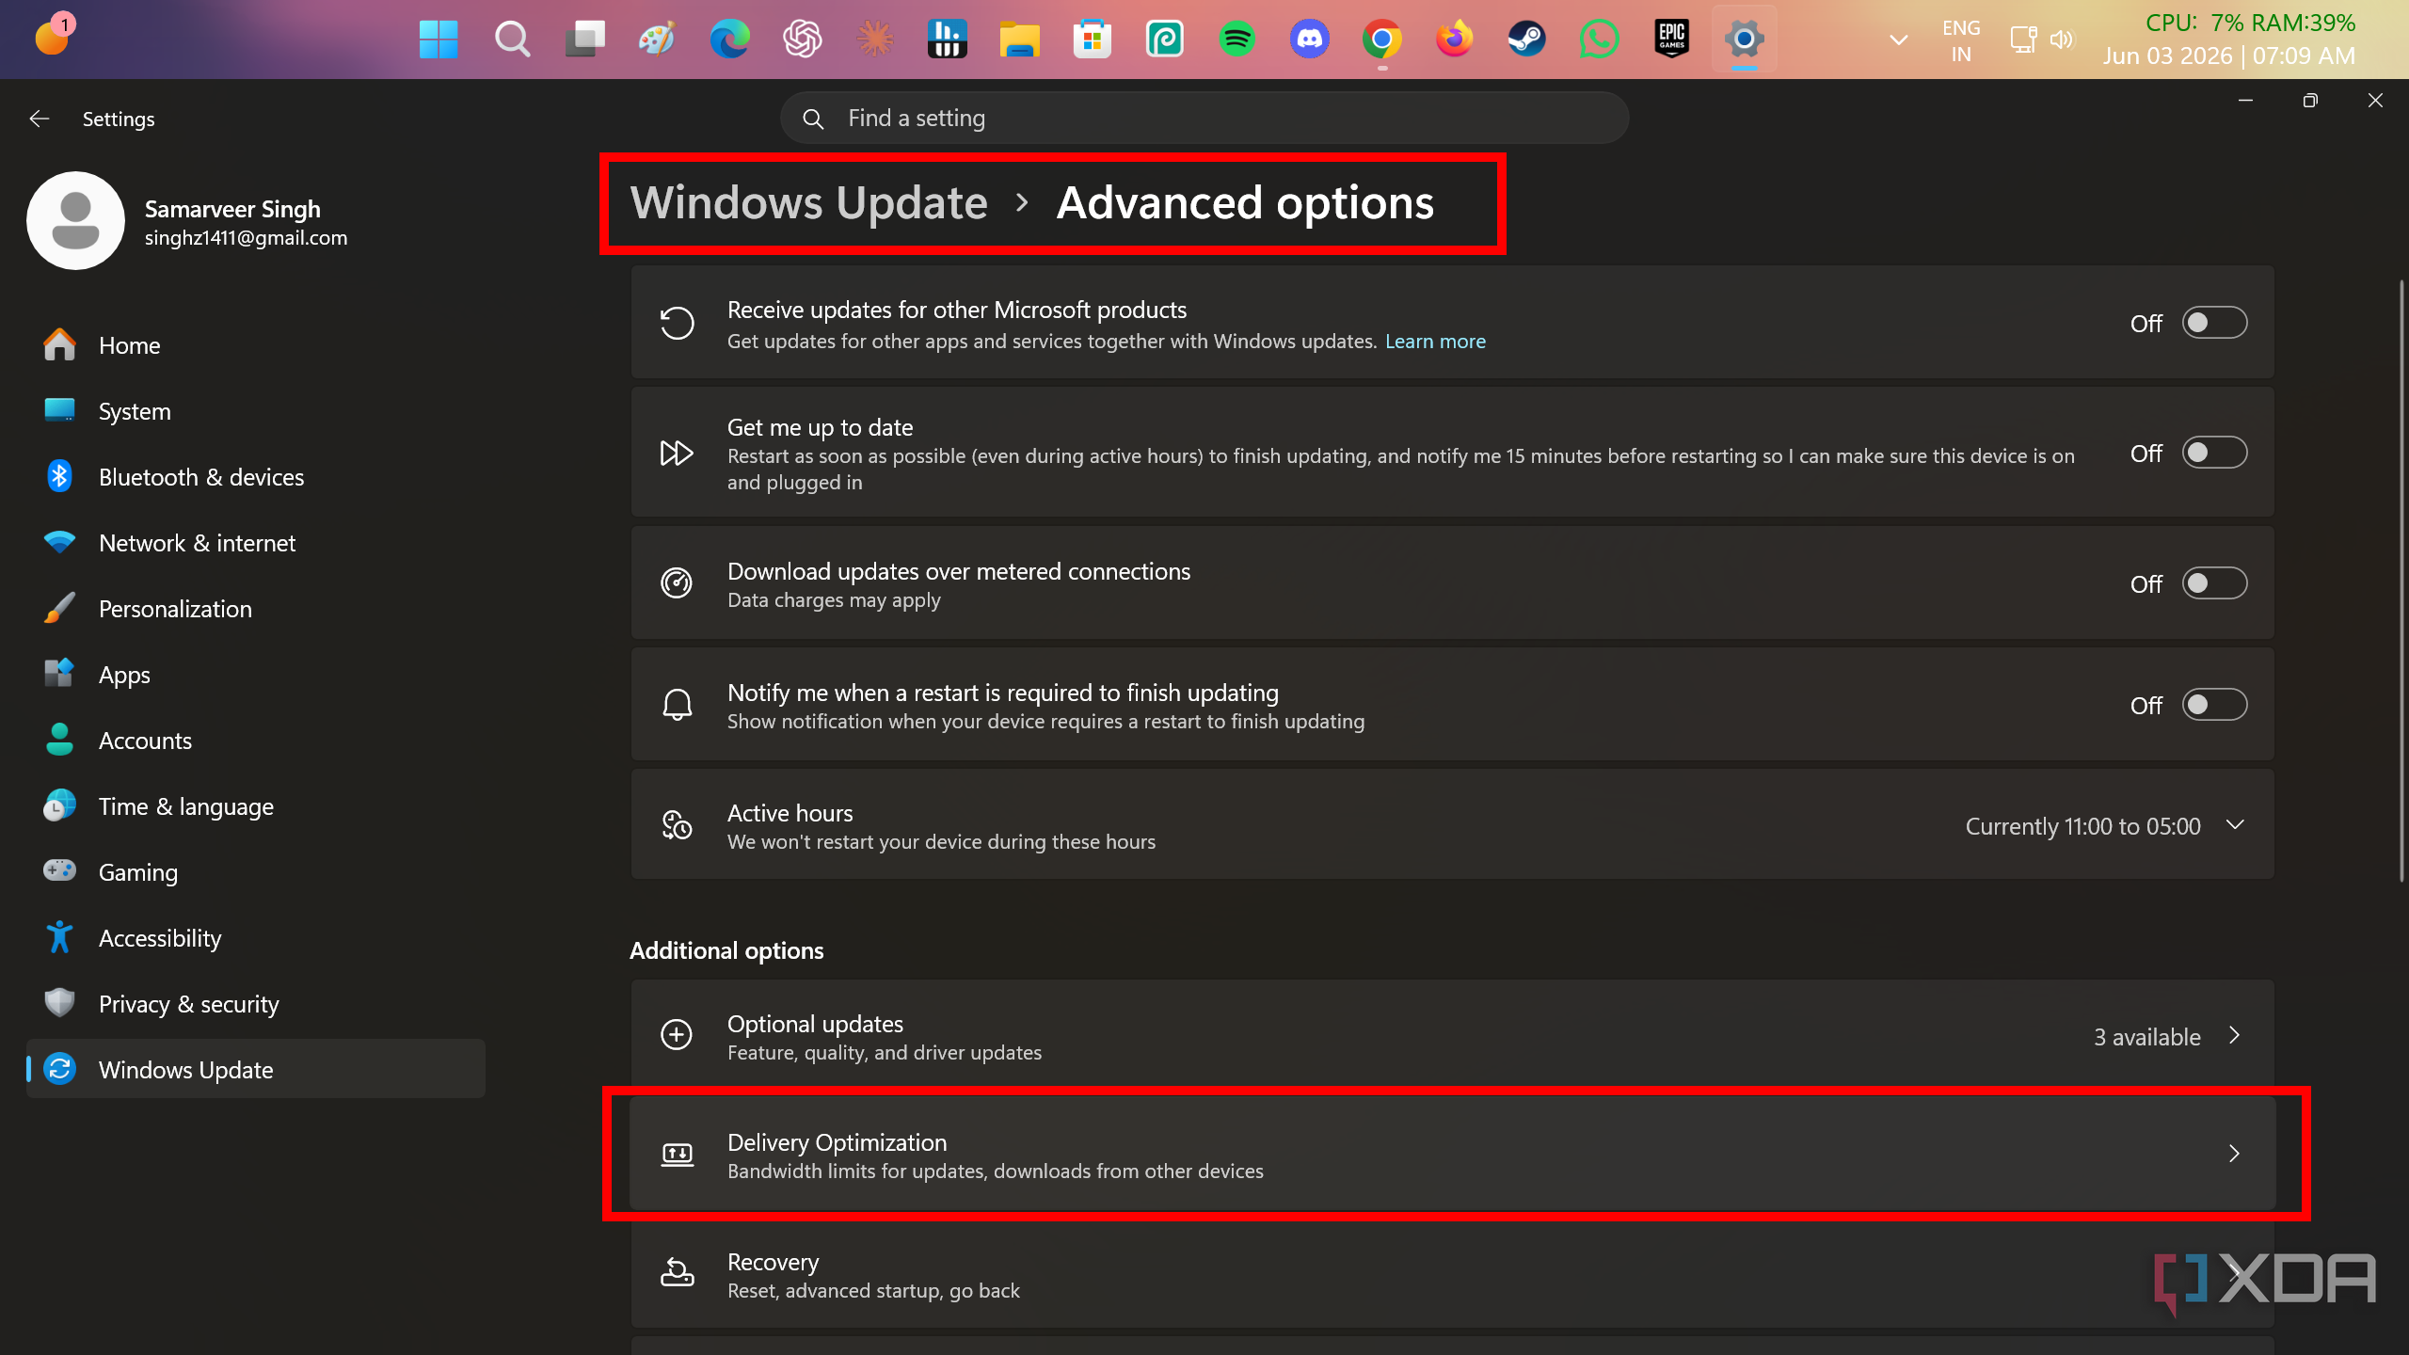Open the Windows Start menu icon
Viewport: 2409px width, 1355px height.
click(x=439, y=40)
